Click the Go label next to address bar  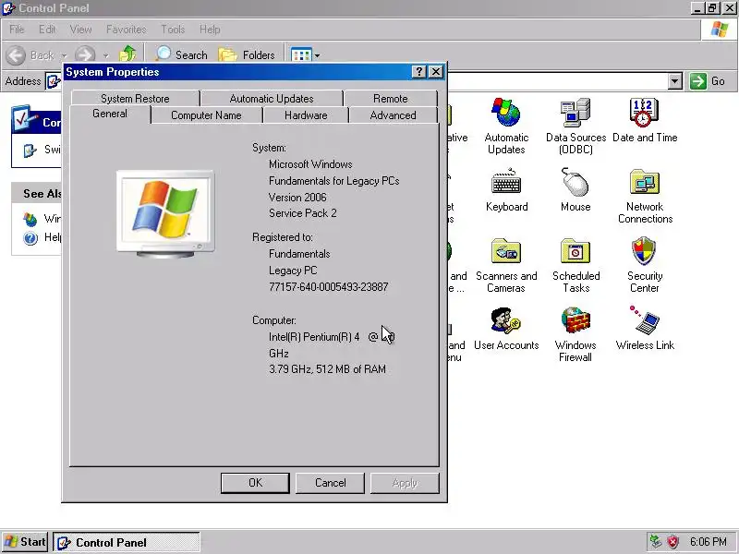click(718, 81)
